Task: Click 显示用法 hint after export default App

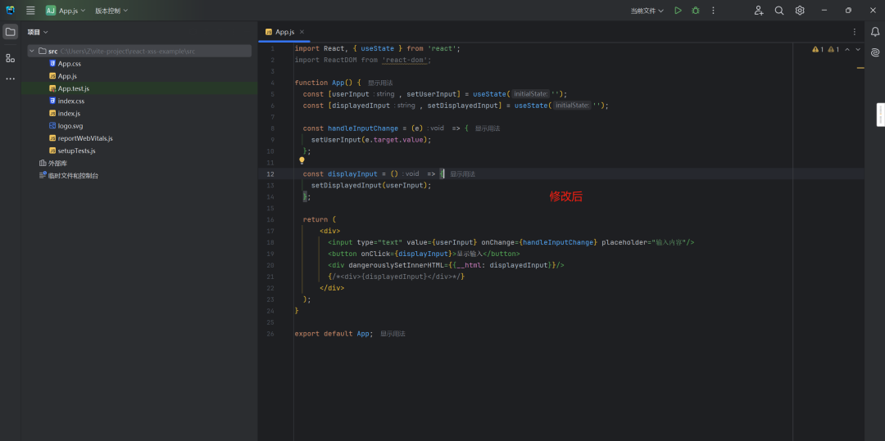Action: click(393, 334)
